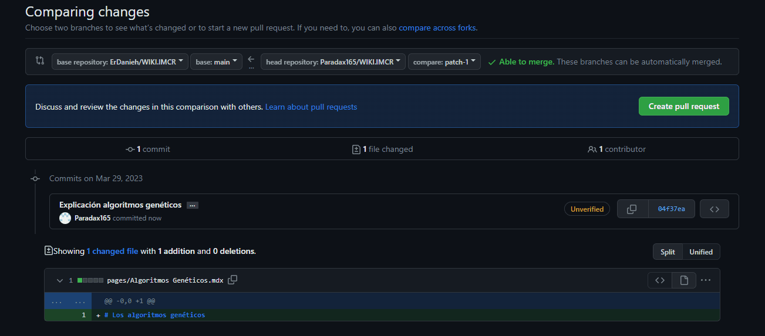Copy the full commit SHA icon
This screenshot has width=765, height=336.
pyautogui.click(x=632, y=209)
